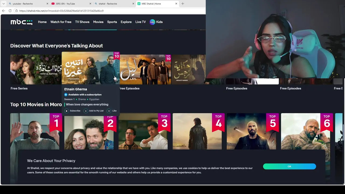This screenshot has height=194, width=345.
Task: Open Layl series thumbnail
Action: click(146, 70)
